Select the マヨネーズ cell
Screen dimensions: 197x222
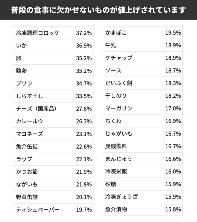[29, 134]
